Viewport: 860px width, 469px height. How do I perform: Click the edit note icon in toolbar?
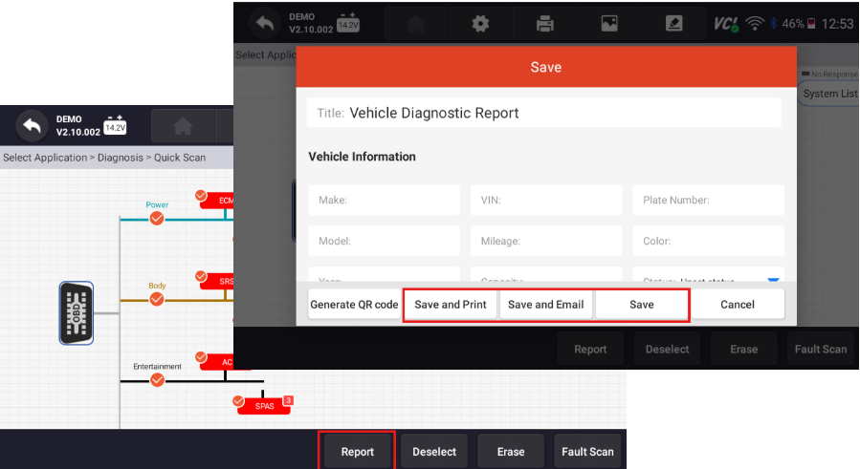coord(673,24)
